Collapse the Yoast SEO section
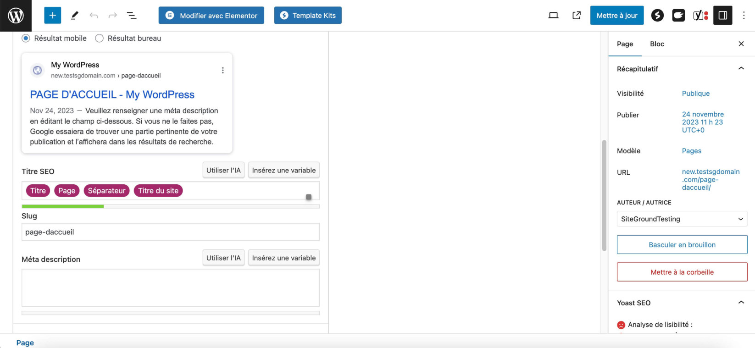Screen dimensions: 755x348 coord(741,303)
